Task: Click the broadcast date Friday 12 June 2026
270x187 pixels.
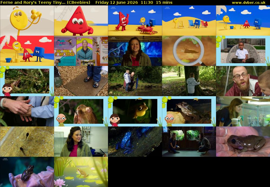Action: [x=117, y=2]
